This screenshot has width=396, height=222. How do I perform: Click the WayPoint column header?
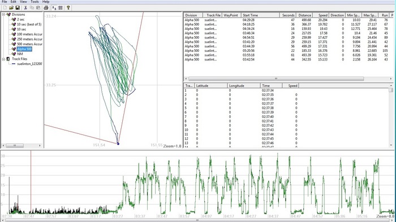click(231, 15)
